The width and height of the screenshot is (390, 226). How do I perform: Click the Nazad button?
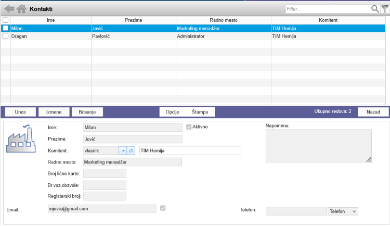pos(373,112)
